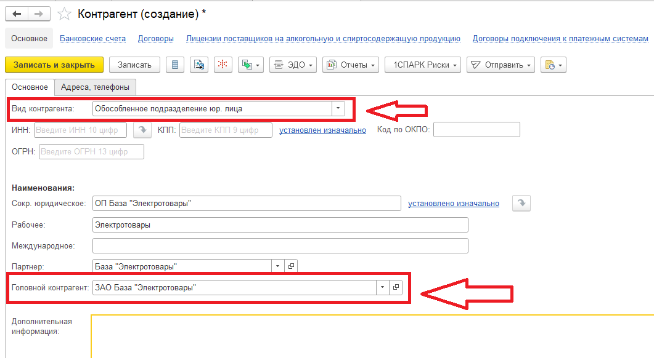The image size is (654, 358).
Task: Click the forward navigation arrow
Action: click(x=39, y=13)
